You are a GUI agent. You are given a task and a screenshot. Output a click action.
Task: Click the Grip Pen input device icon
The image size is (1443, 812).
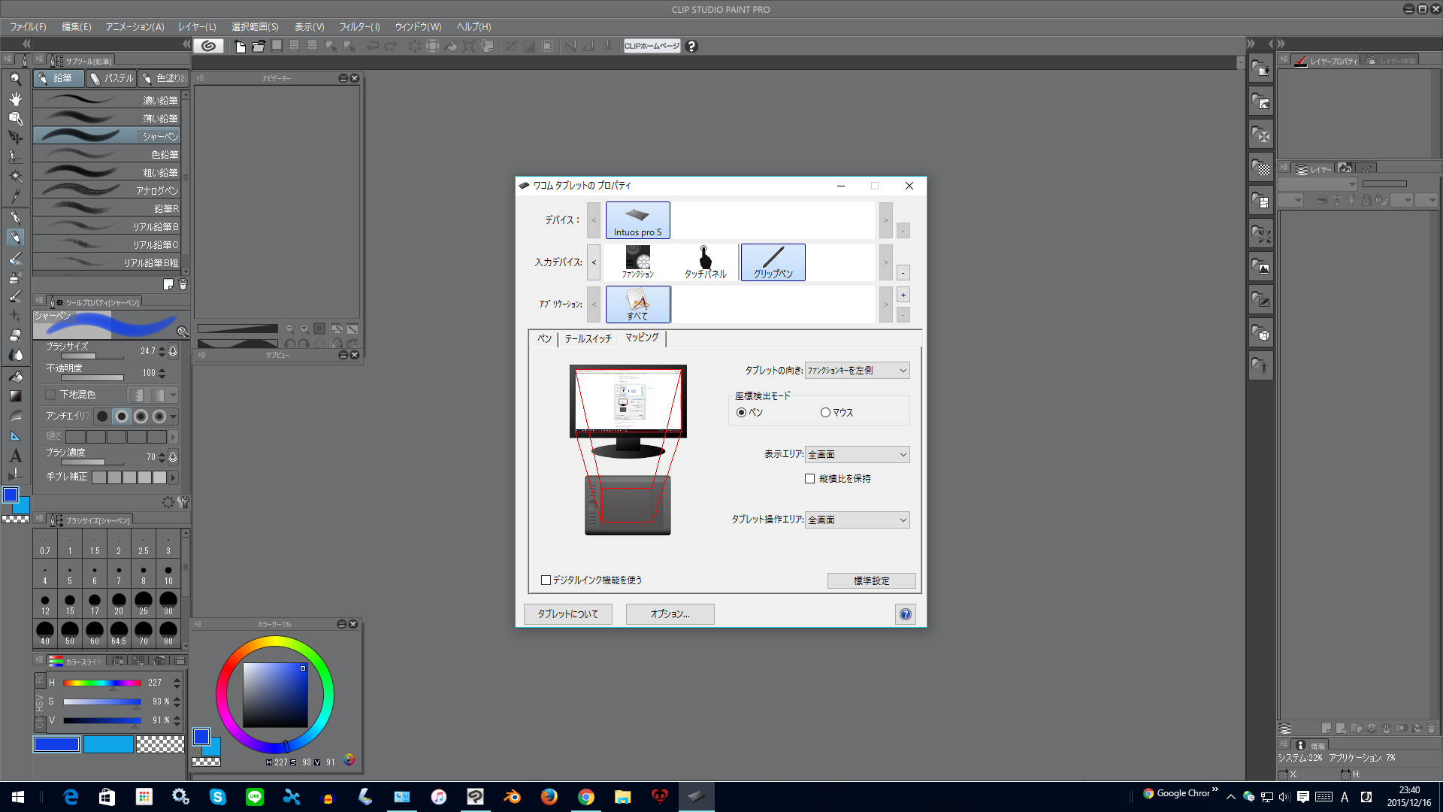pyautogui.click(x=773, y=262)
